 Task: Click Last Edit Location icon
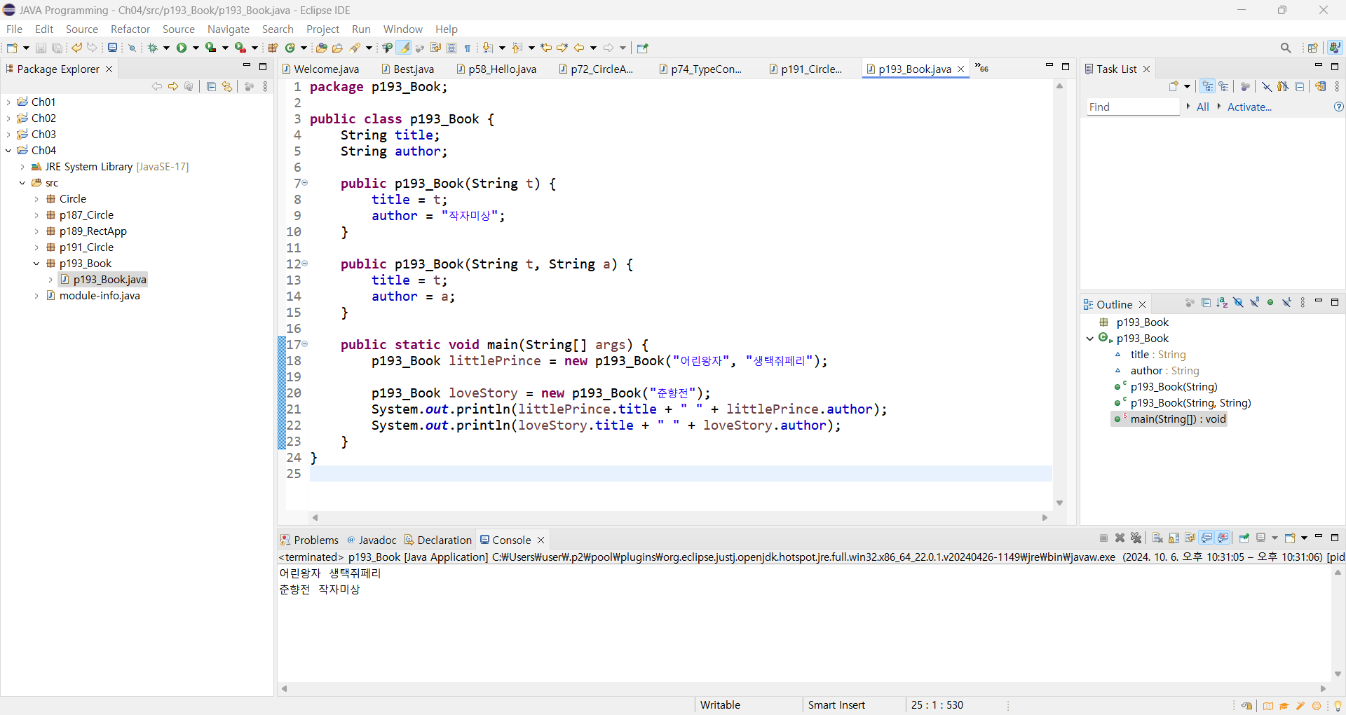point(546,48)
